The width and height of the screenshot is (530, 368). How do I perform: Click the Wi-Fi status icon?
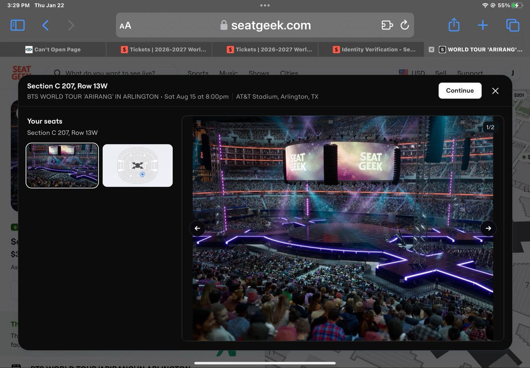pyautogui.click(x=485, y=5)
